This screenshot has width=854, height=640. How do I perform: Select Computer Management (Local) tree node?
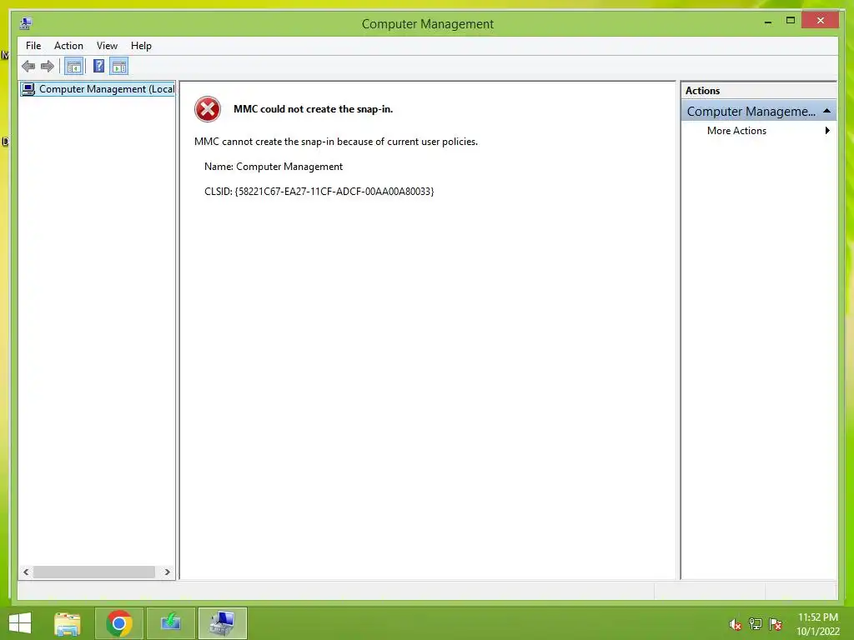point(98,88)
